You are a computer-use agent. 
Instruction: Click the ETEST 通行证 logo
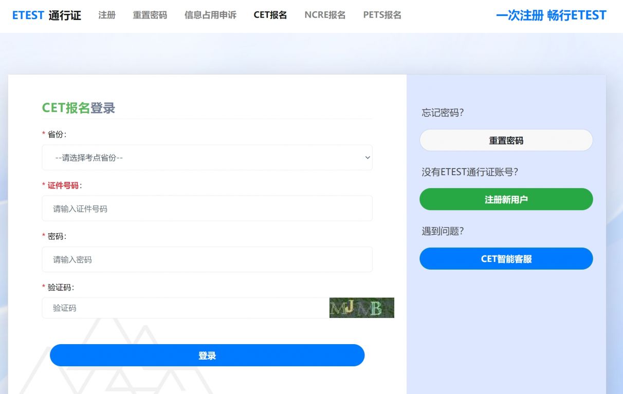[46, 15]
